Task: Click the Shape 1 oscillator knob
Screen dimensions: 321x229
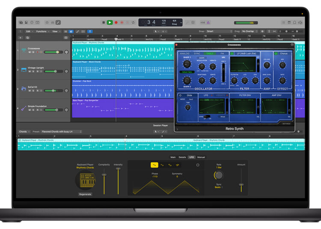Action: pyautogui.click(x=187, y=64)
